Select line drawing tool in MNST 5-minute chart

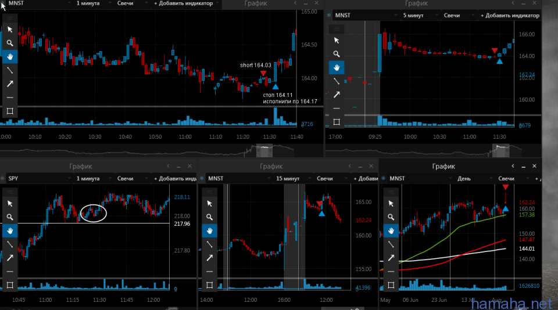coord(337,81)
